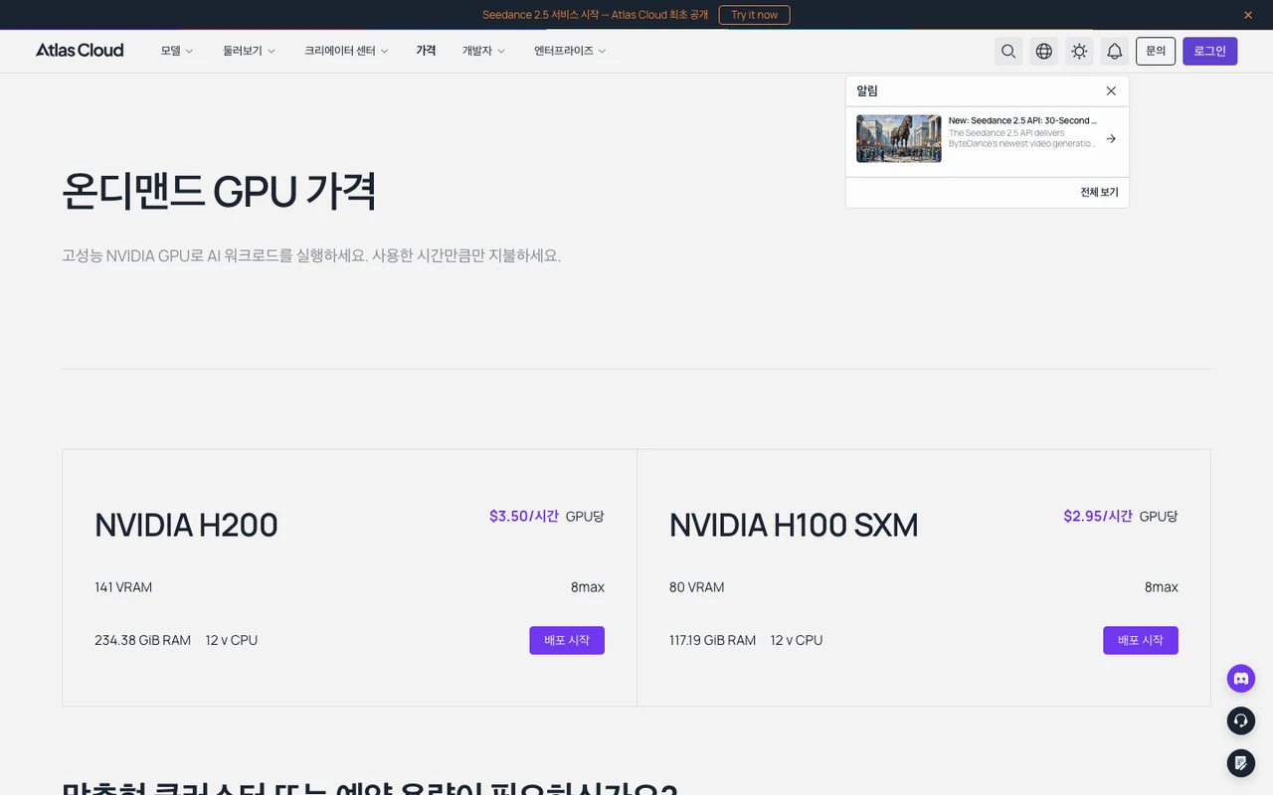This screenshot has width=1273, height=795.
Task: Click the notification bell icon
Action: (1115, 51)
